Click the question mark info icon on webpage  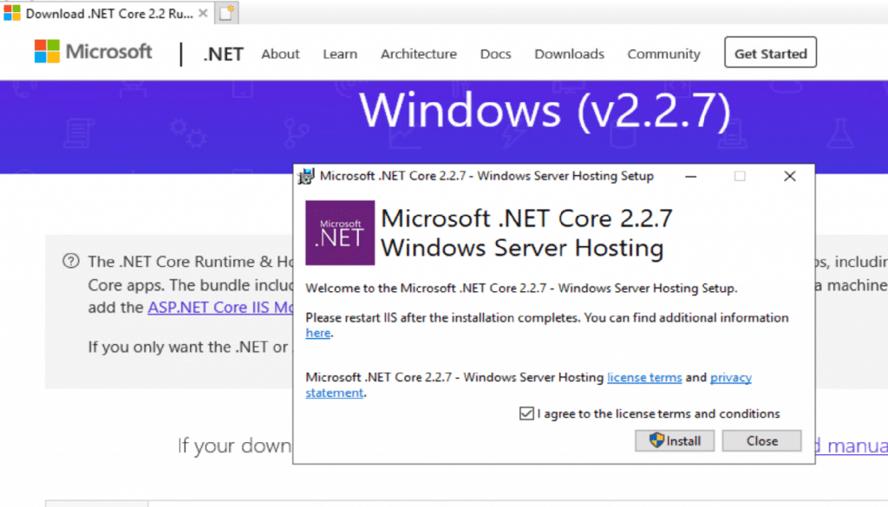click(x=71, y=261)
